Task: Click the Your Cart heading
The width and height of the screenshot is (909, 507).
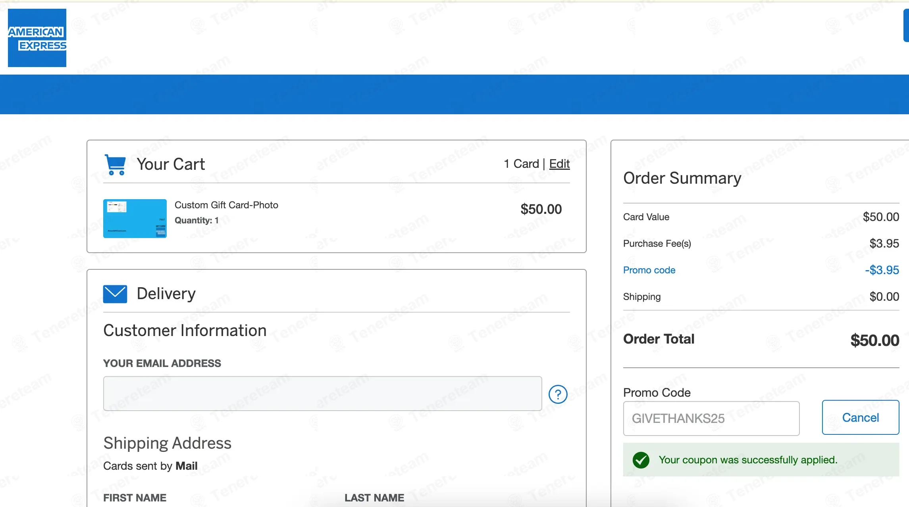Action: (x=171, y=164)
